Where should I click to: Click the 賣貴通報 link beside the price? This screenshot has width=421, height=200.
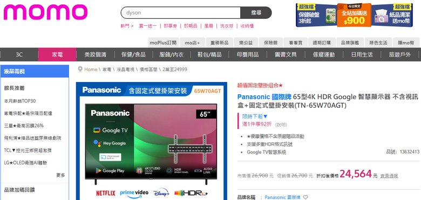coord(389,176)
